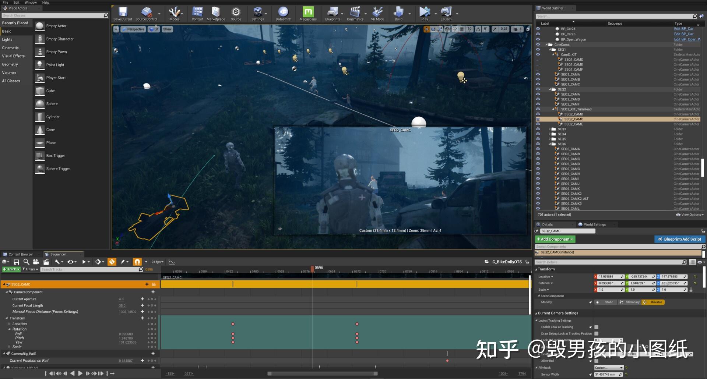Open Source Control from the toolbar
The height and width of the screenshot is (379, 707).
pos(146,14)
